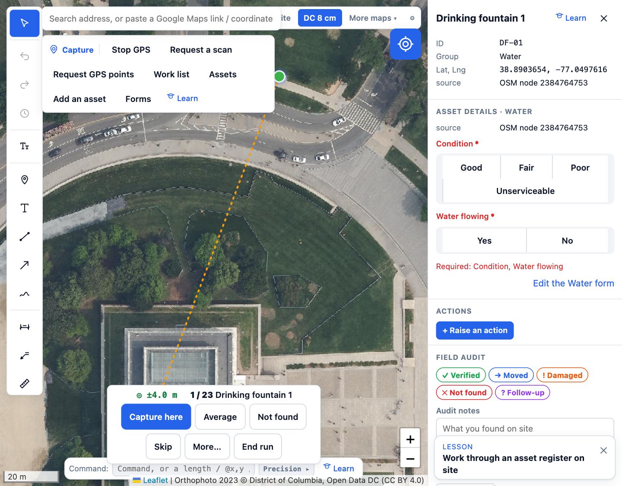Open the history clock tool
This screenshot has height=486, width=622.
coord(25,113)
